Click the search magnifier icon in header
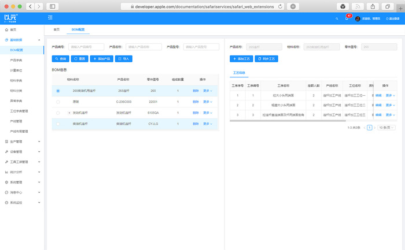The height and width of the screenshot is (250, 405). [x=337, y=18]
